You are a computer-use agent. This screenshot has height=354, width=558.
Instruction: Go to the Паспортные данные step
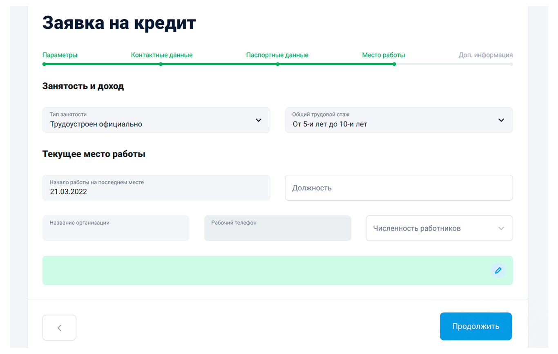[x=277, y=55]
